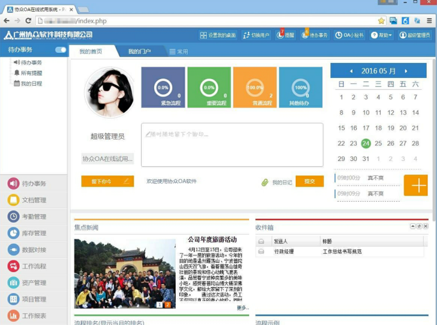Click the 普通流程 orange progress tile

(255, 87)
